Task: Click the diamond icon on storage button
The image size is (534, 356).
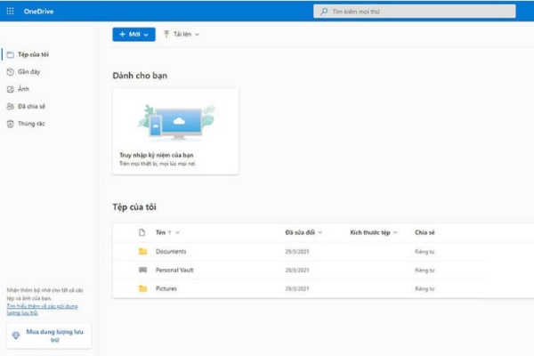Action: [x=14, y=335]
